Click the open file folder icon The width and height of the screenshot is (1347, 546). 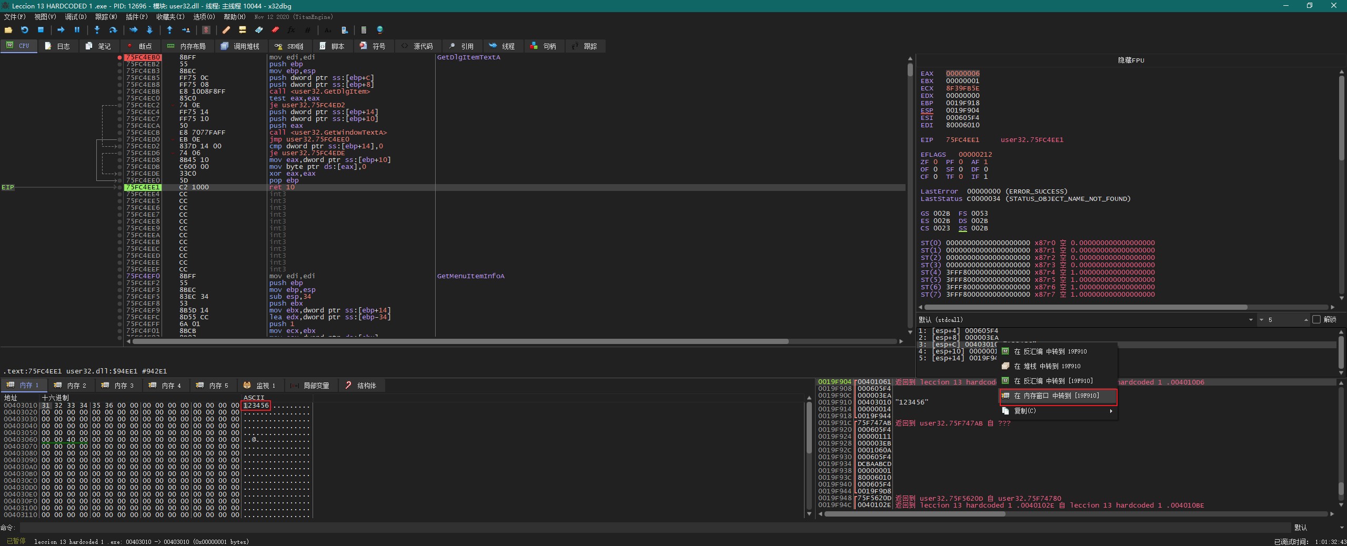tap(8, 30)
